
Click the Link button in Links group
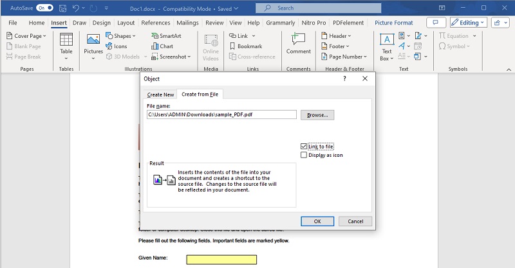242,36
